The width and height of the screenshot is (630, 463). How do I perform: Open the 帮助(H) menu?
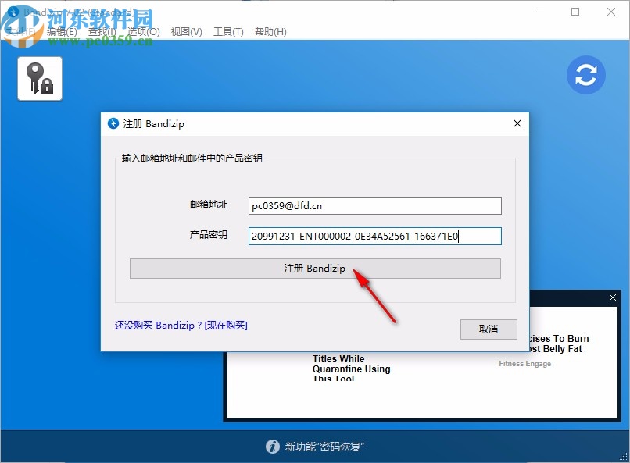(x=270, y=31)
